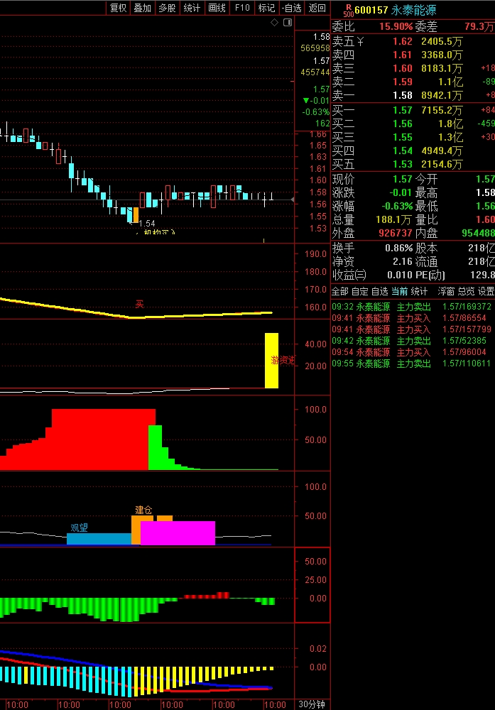495x710 pixels.
Task: Select the 卖二 ask row at 1.59
Action: pyautogui.click(x=413, y=82)
